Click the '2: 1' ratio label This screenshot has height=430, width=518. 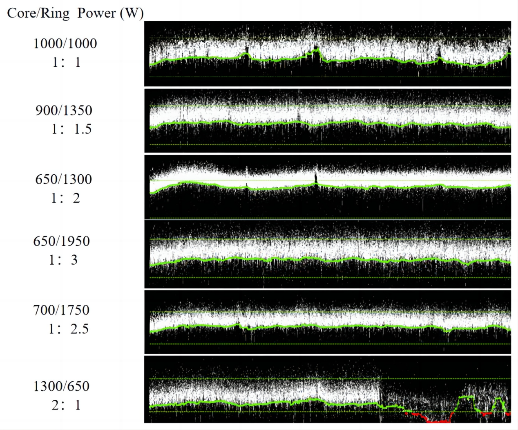pos(66,405)
